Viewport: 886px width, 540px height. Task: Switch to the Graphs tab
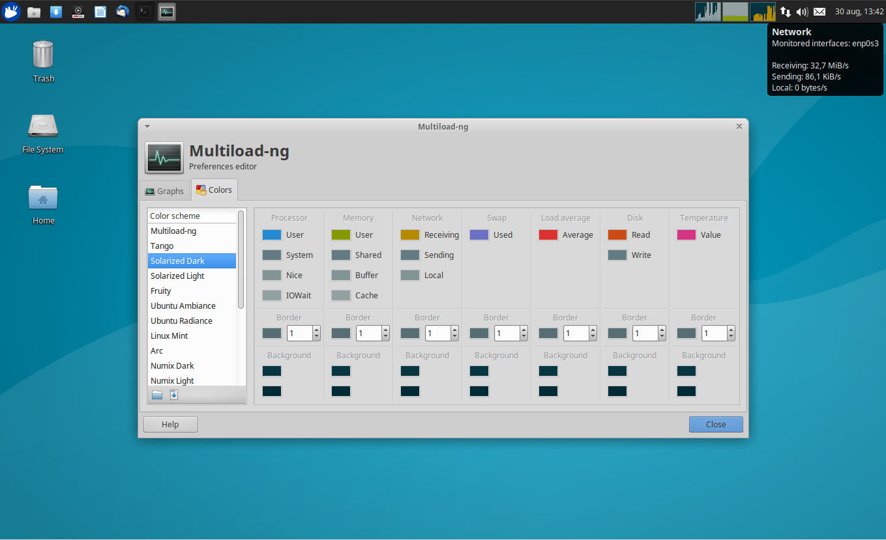[x=164, y=191]
